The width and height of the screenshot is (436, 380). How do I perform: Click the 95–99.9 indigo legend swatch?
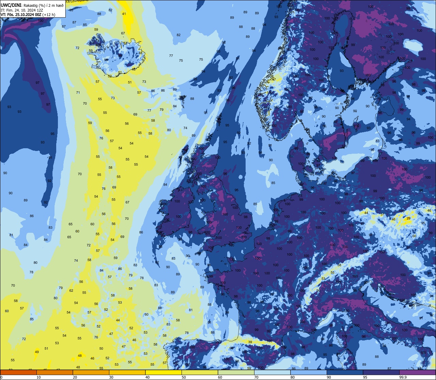(x=381, y=373)
